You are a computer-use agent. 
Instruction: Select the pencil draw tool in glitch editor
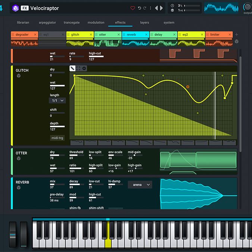[x=72, y=68]
